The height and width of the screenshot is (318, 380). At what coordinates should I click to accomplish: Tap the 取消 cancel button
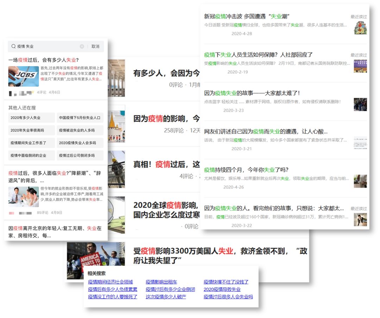click(x=95, y=47)
